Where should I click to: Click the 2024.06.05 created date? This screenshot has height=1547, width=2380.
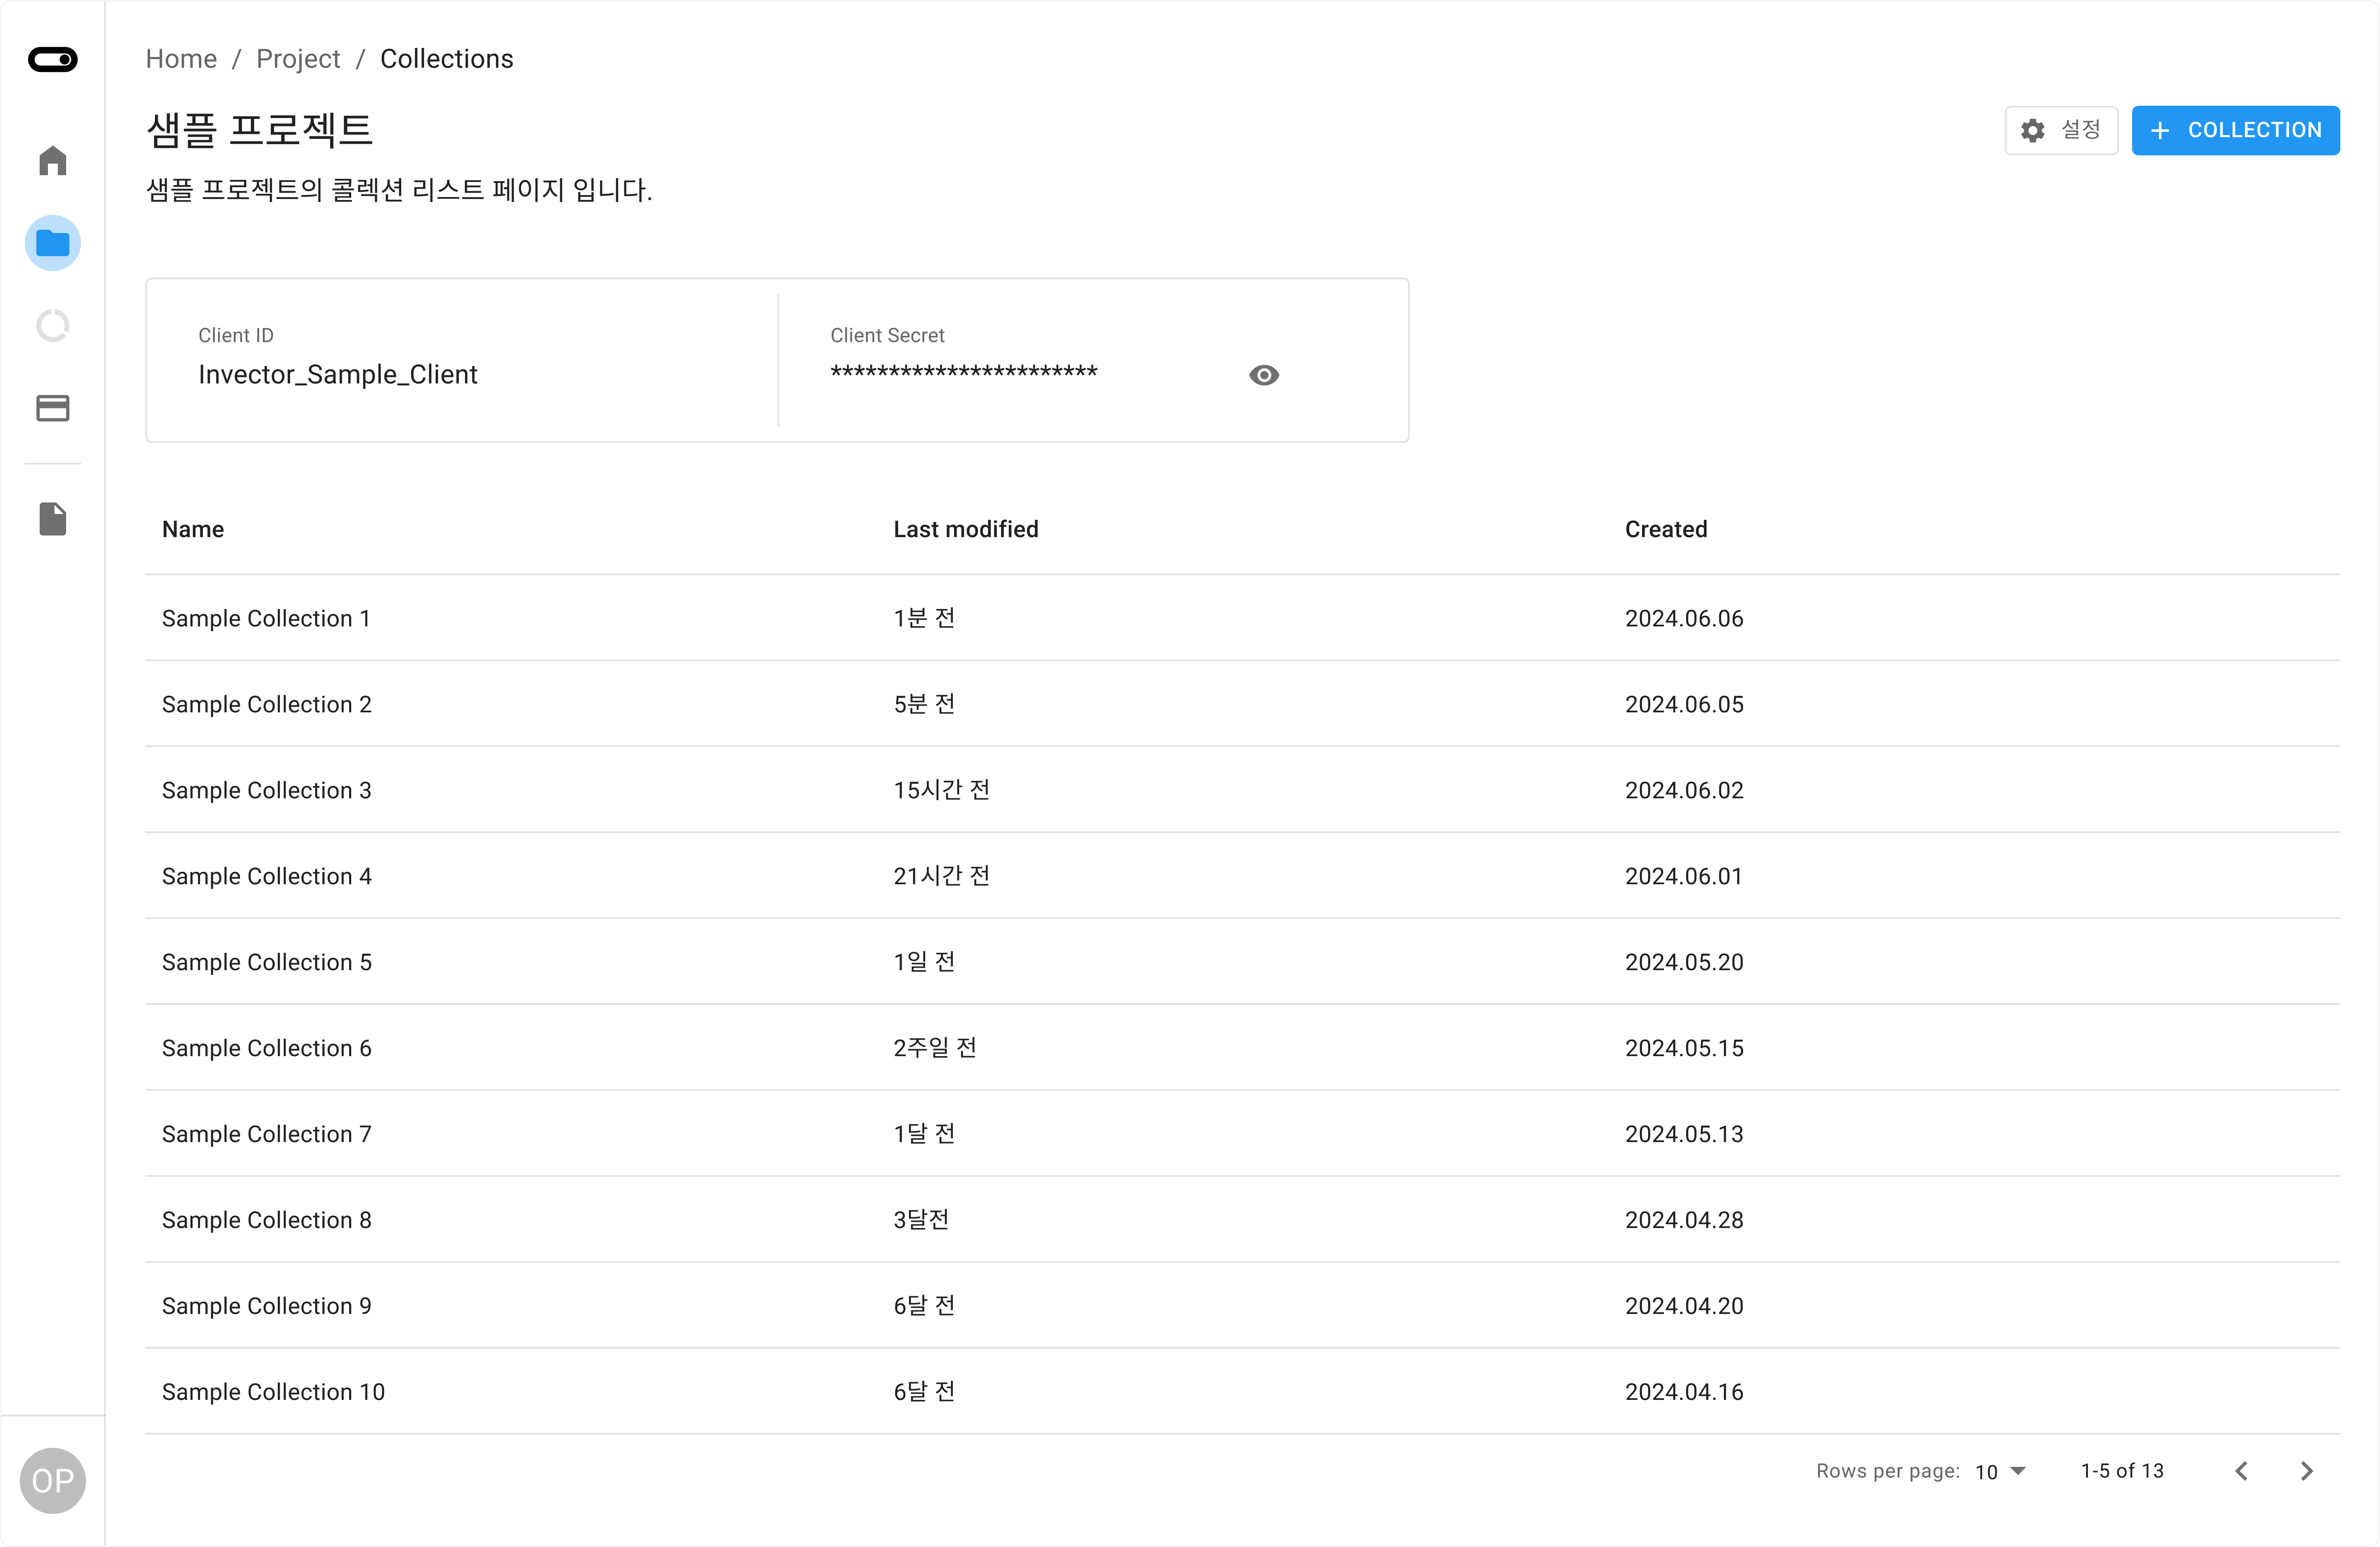coord(1684,704)
